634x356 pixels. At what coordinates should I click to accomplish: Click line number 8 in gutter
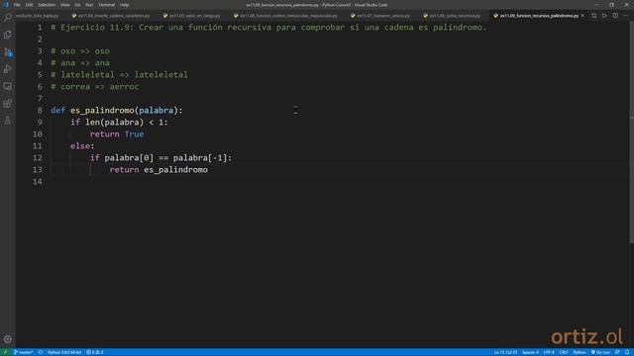[40, 110]
